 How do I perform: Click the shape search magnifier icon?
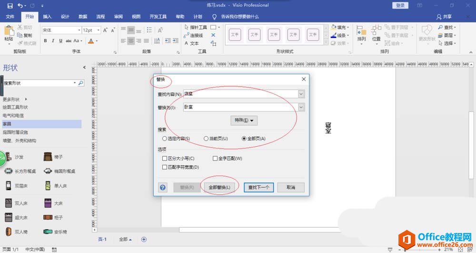tap(80, 83)
